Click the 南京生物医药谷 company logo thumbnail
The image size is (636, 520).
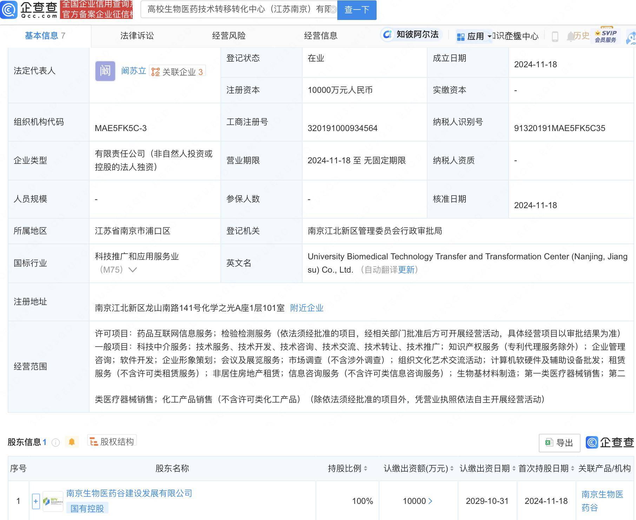click(x=53, y=501)
